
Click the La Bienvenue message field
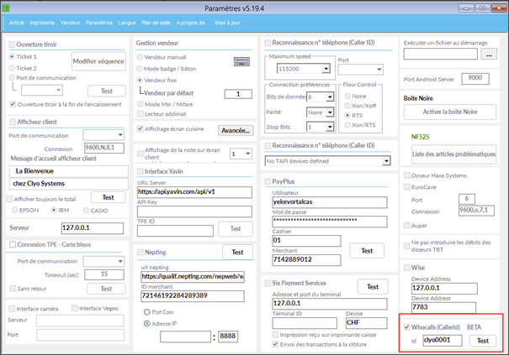(x=68, y=171)
